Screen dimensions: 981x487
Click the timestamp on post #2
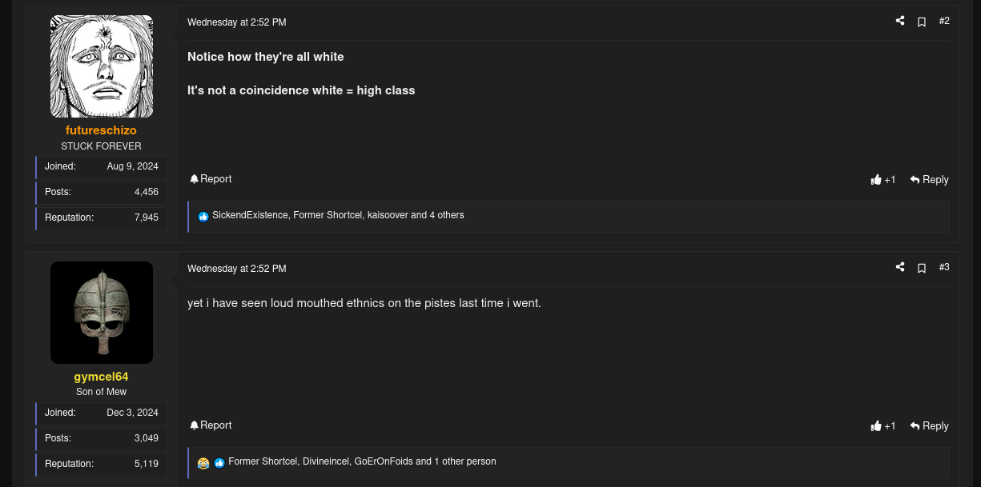pos(236,22)
